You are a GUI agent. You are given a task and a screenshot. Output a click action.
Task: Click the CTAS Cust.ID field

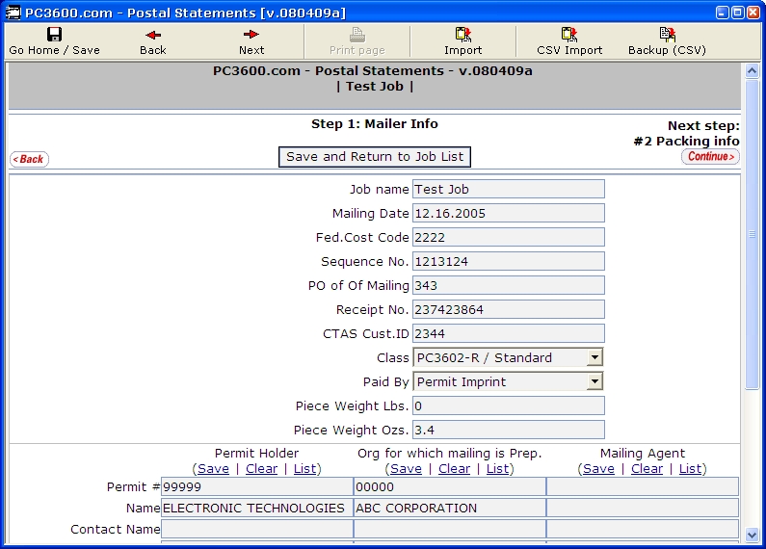[x=509, y=333]
